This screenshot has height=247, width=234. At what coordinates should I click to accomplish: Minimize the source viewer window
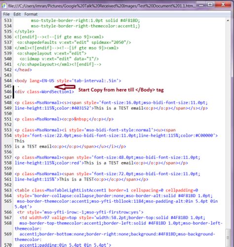click(x=201, y=5)
